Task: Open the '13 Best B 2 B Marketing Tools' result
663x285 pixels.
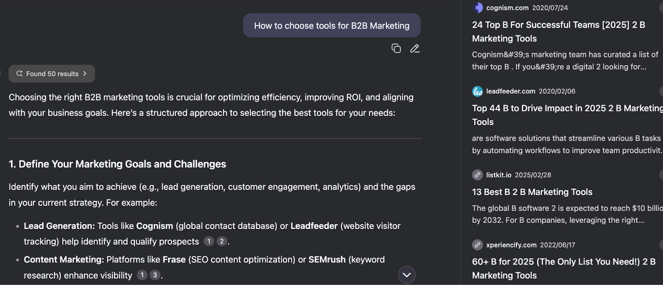Action: tap(532, 192)
